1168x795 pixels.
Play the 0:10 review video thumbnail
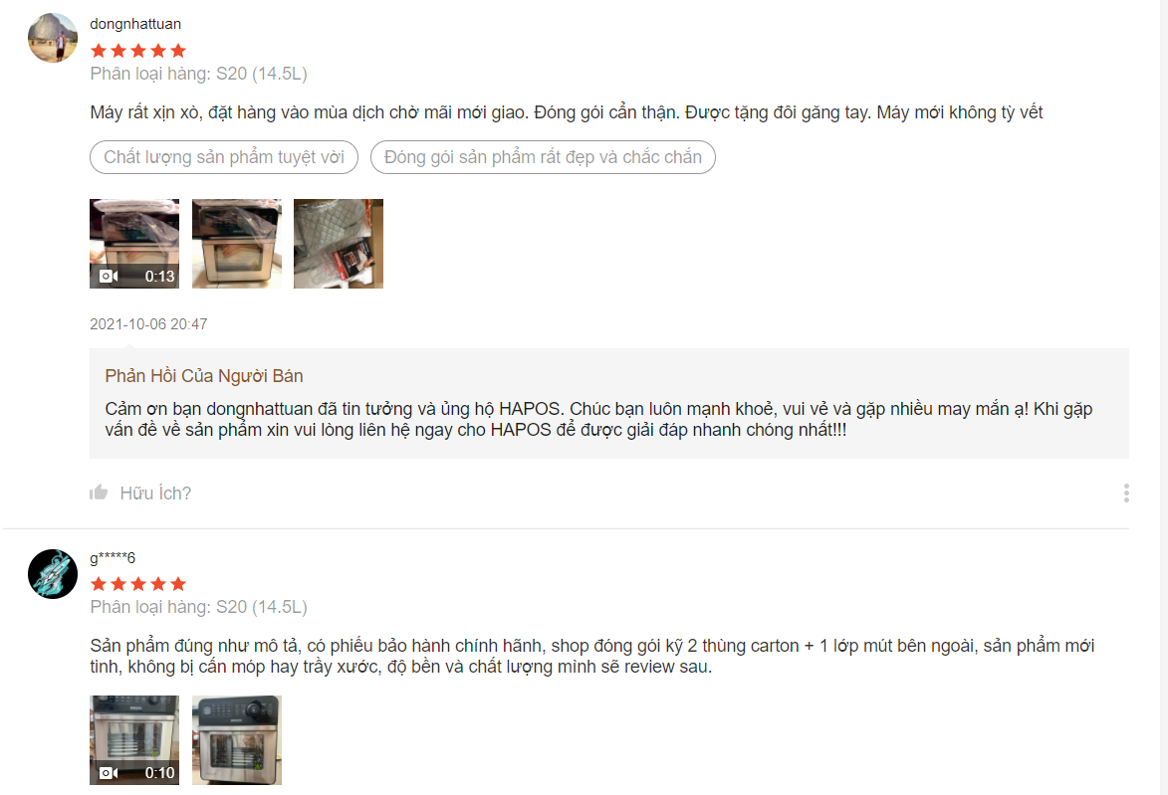click(x=134, y=740)
